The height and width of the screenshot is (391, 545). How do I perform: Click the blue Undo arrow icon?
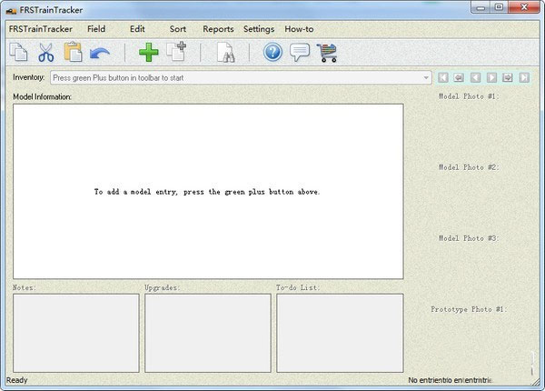[100, 54]
